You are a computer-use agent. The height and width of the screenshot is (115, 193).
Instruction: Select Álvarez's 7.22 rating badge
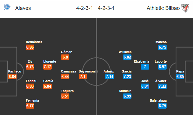(162, 86)
